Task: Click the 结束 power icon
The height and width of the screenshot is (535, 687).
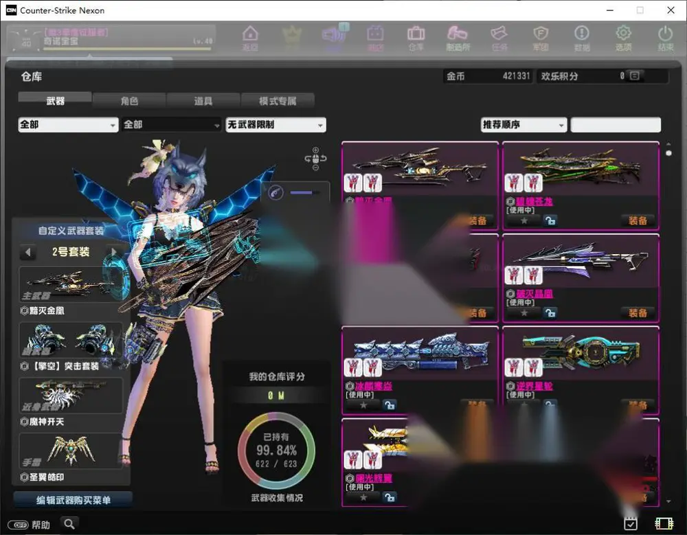Action: (x=665, y=38)
